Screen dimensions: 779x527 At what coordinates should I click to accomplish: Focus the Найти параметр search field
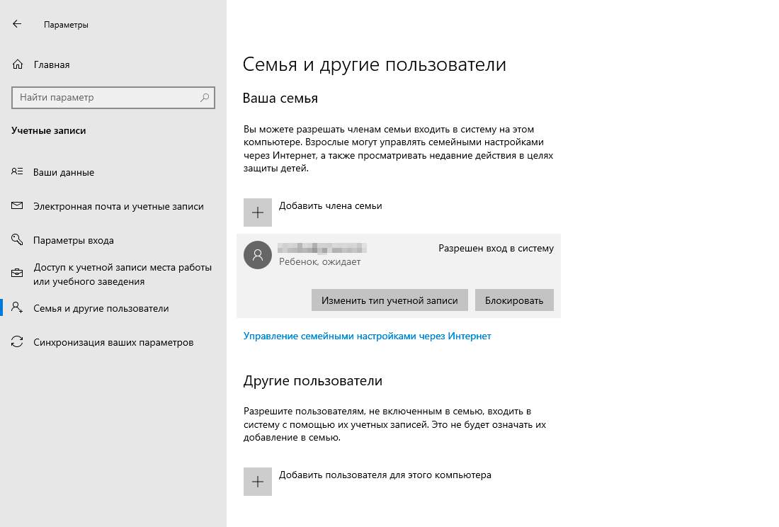click(113, 97)
